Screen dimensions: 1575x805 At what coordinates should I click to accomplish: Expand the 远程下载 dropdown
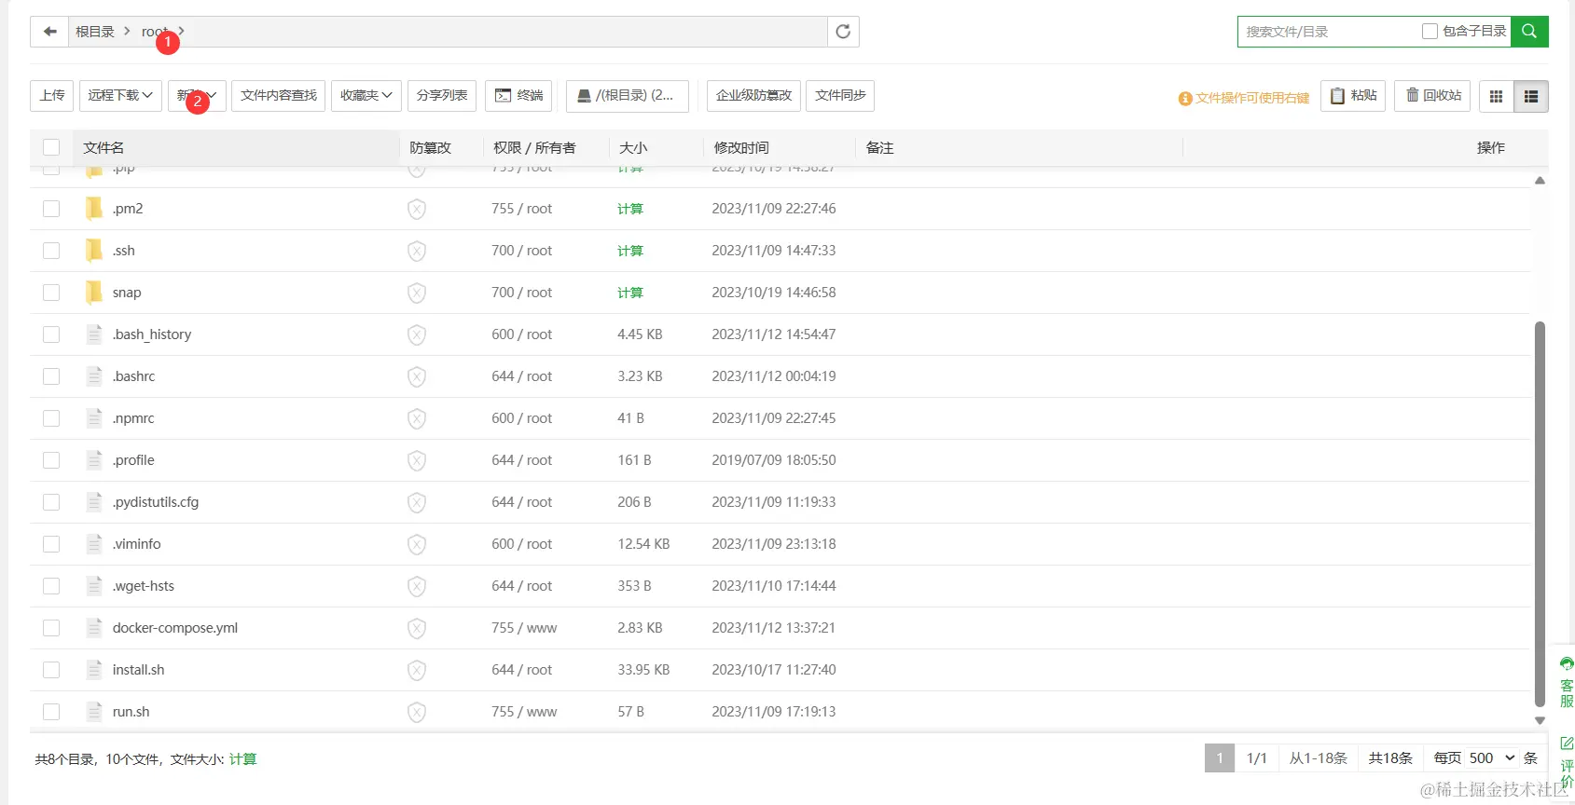(x=120, y=96)
